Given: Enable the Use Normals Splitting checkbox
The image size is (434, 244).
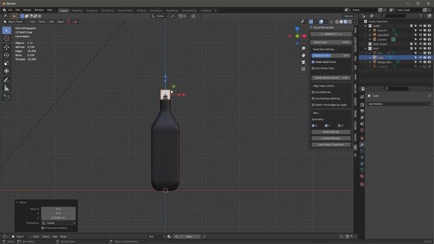Looking at the screenshot, I should (313, 98).
